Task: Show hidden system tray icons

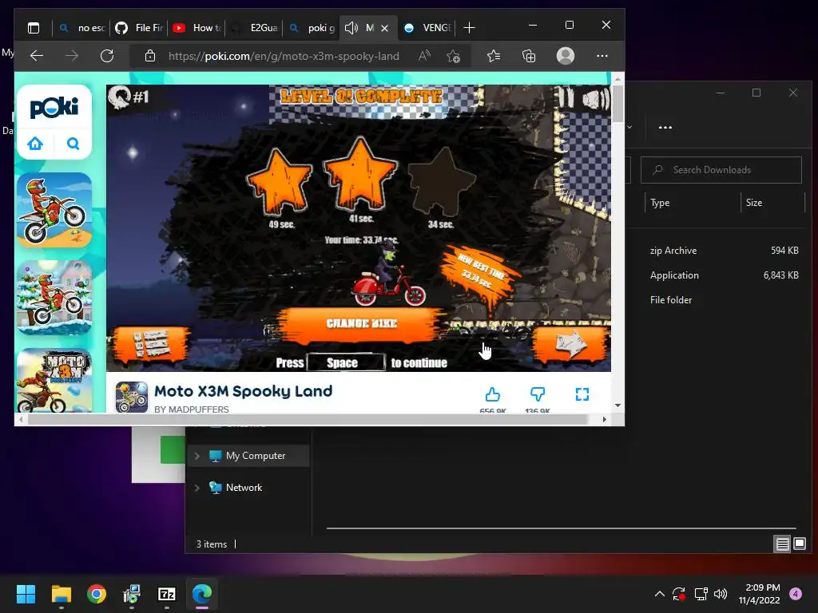Action: point(659,594)
